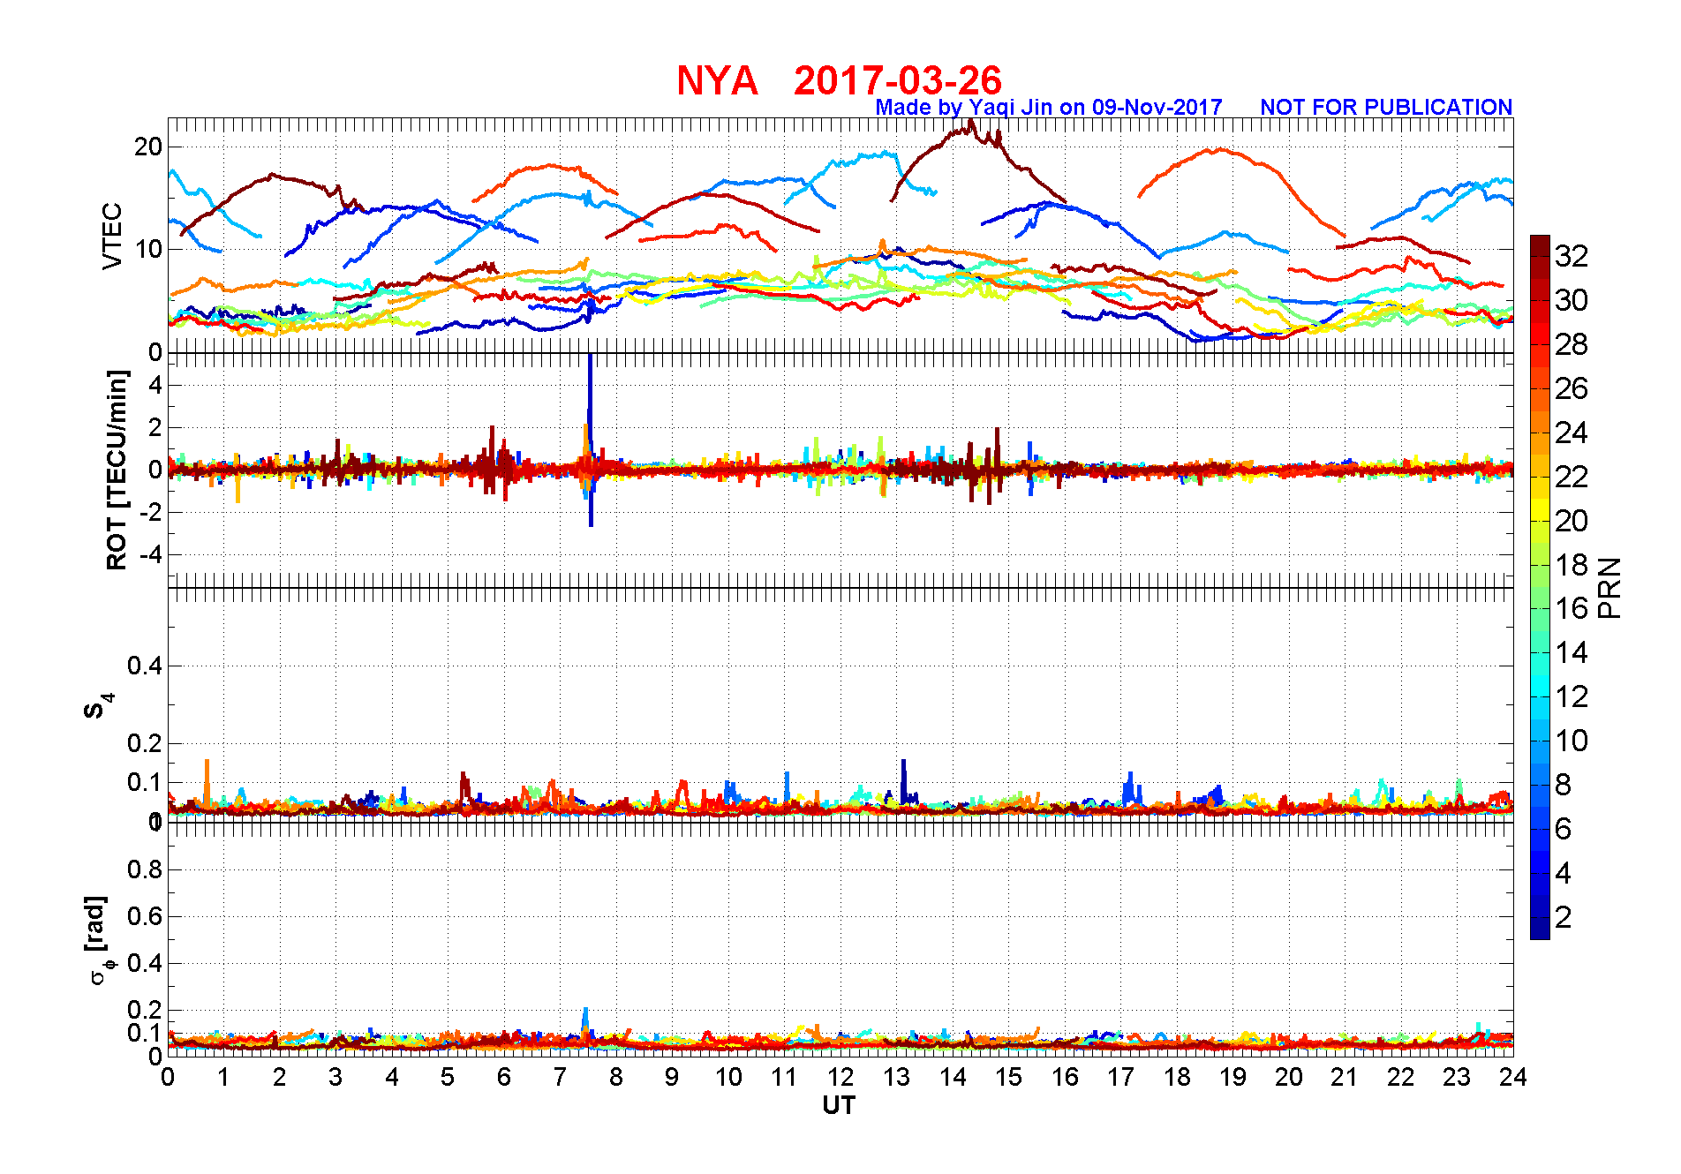Select the UT x-axis label
The height and width of the screenshot is (1174, 1681).
tap(839, 1105)
